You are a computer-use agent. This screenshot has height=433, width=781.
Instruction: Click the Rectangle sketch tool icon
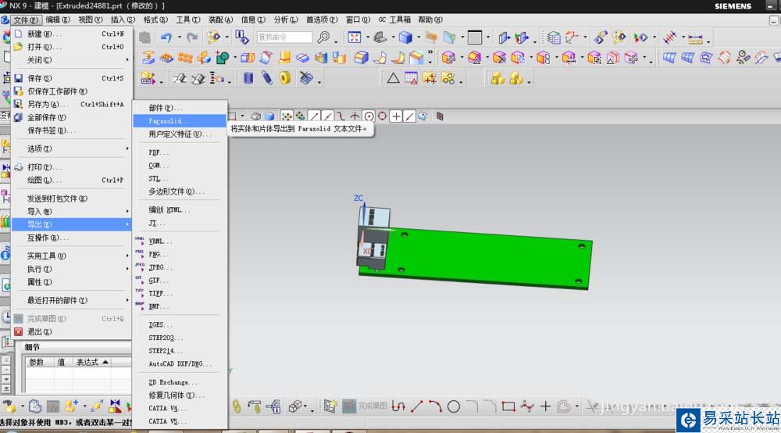tap(508, 406)
